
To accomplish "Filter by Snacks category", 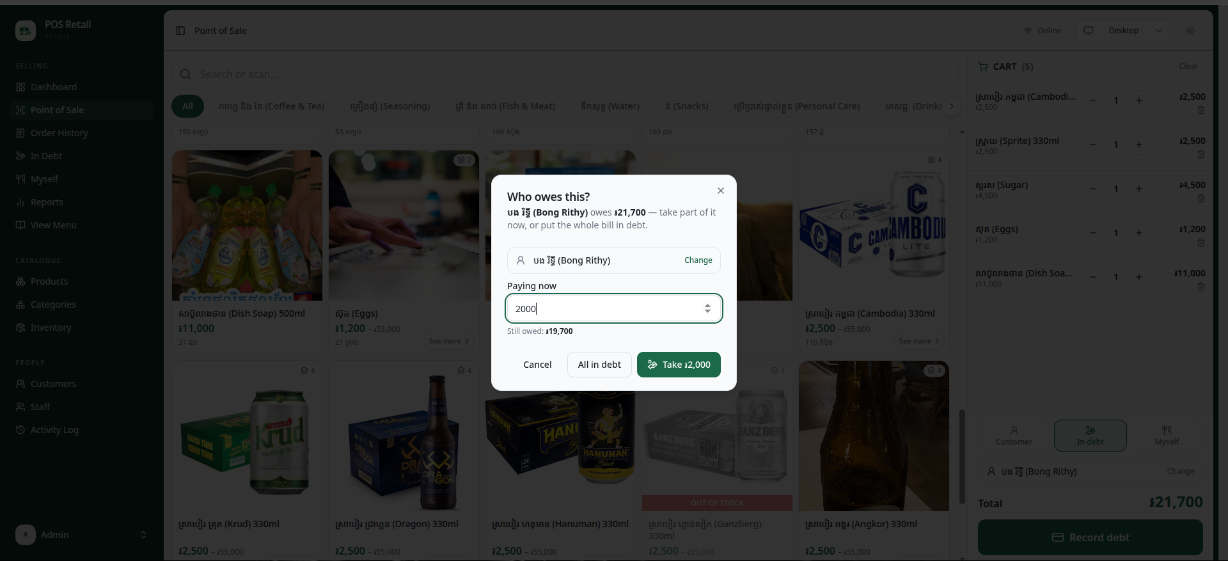I will (x=686, y=106).
